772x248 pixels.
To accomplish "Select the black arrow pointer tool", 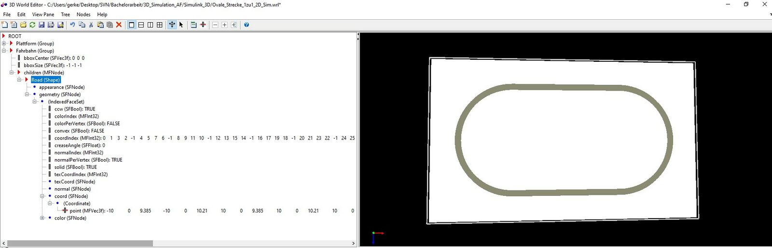I will click(x=181, y=25).
